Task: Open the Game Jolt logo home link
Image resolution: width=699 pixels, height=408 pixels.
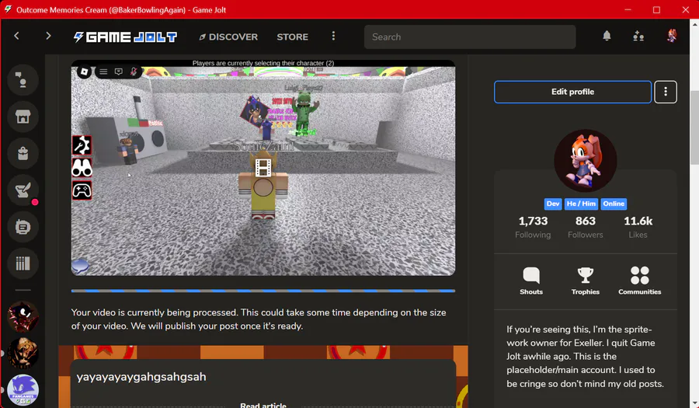Action: coord(125,37)
